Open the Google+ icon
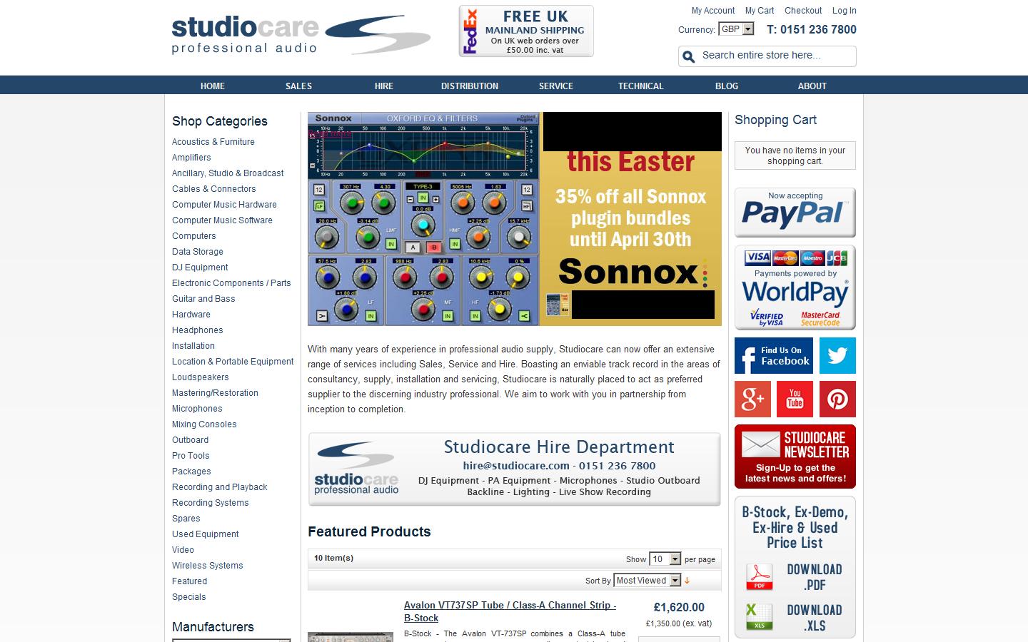 pos(752,399)
